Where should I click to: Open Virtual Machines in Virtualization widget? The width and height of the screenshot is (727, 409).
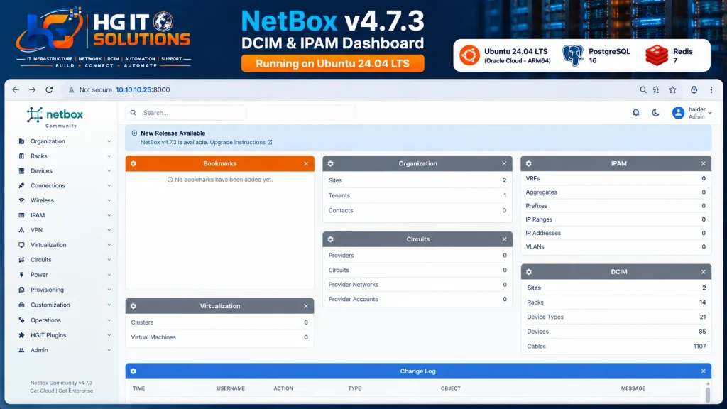[153, 337]
